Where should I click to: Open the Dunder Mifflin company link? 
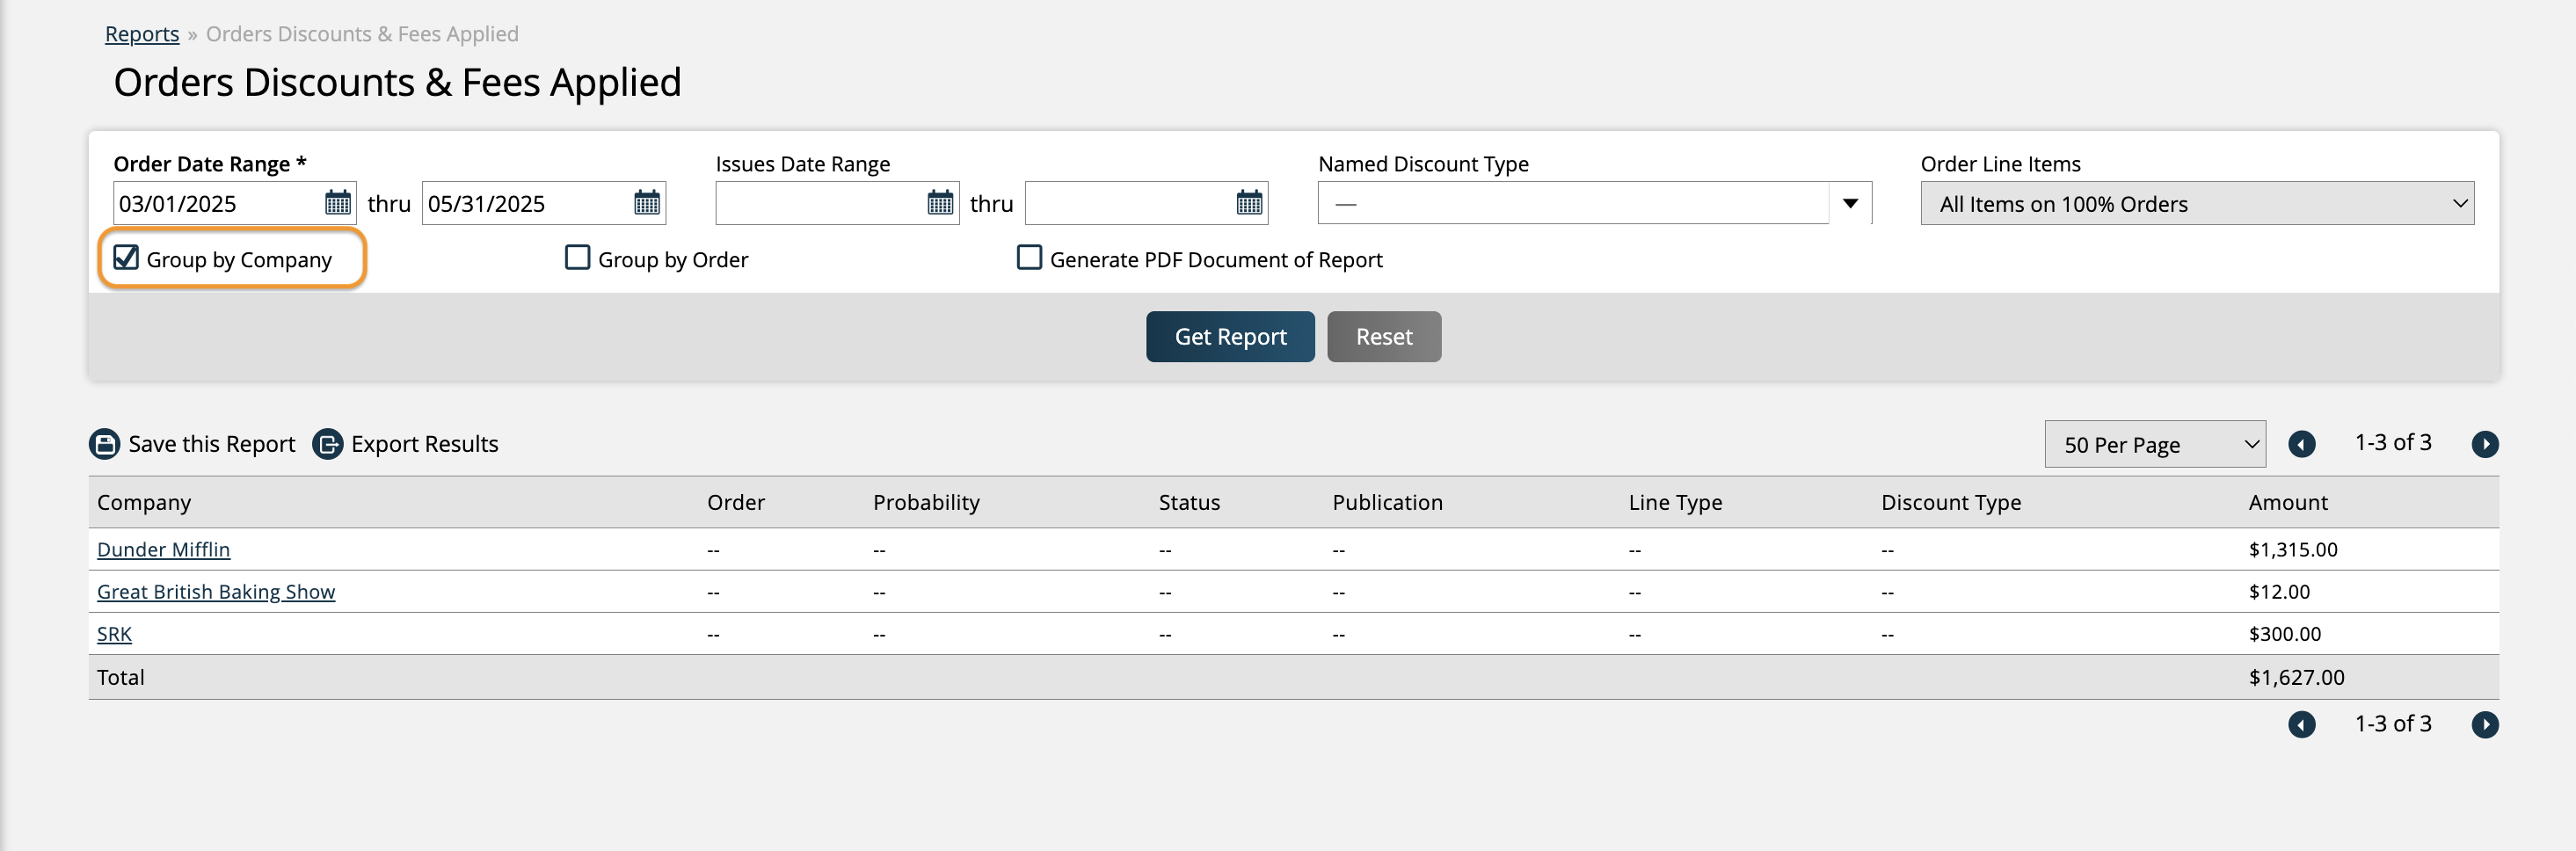(x=163, y=550)
